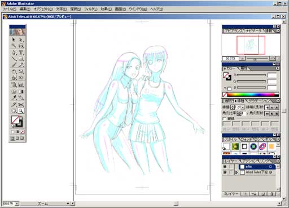This screenshot has height=208, width=289.
Task: Select the Zoom magnifier tool
Action: point(21,111)
